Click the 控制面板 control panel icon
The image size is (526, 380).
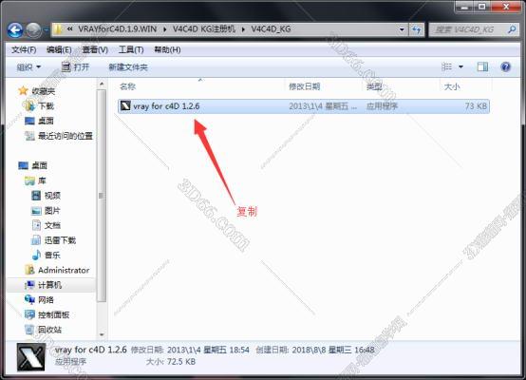(29, 314)
